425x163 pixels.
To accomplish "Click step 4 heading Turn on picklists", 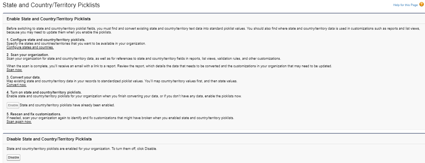I will 44,92.
